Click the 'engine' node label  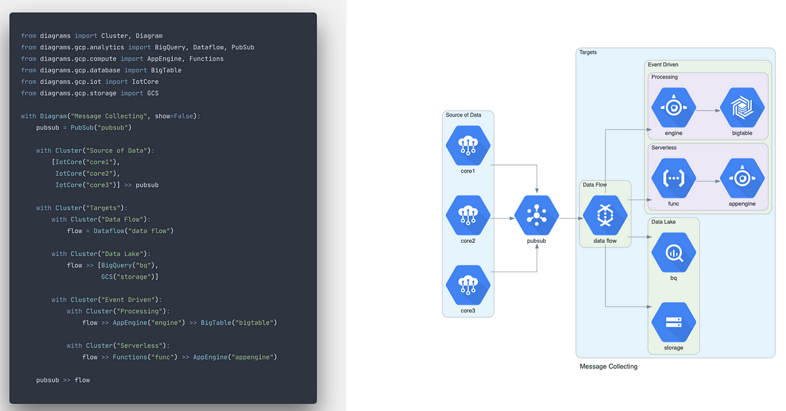click(x=674, y=134)
